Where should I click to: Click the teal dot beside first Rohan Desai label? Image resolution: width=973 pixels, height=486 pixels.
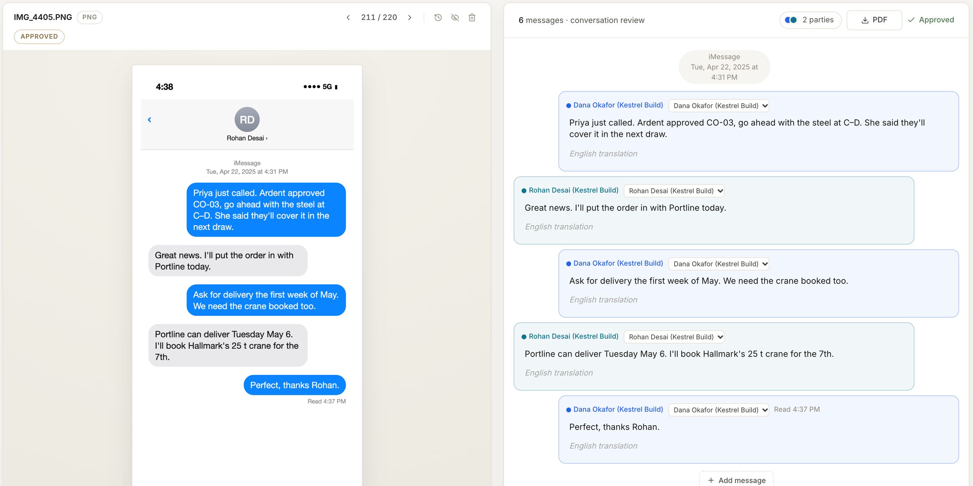(524, 191)
